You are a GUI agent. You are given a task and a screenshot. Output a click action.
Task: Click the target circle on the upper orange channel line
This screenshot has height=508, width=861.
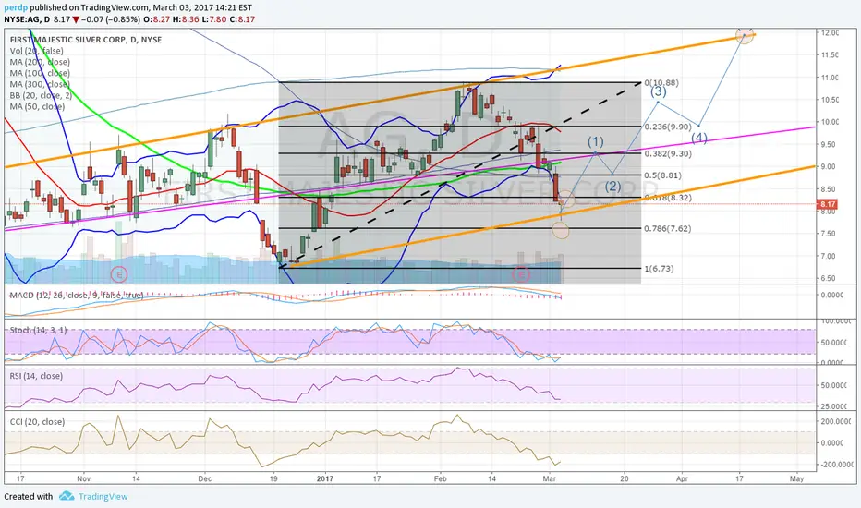(x=745, y=34)
